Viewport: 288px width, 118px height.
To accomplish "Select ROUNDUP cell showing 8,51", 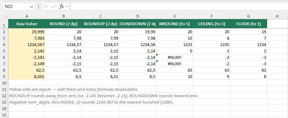I will tap(101, 76).
